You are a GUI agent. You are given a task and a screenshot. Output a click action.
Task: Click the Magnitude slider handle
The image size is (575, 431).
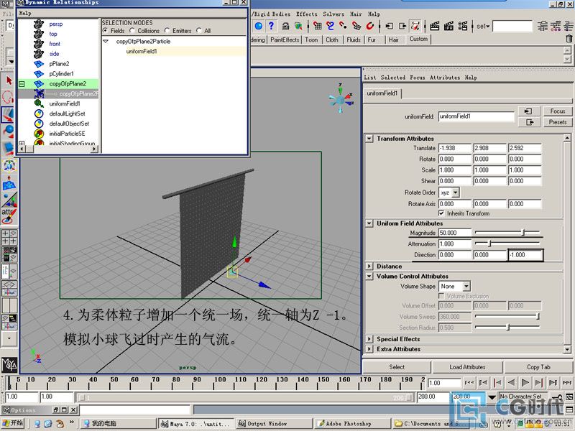524,232
